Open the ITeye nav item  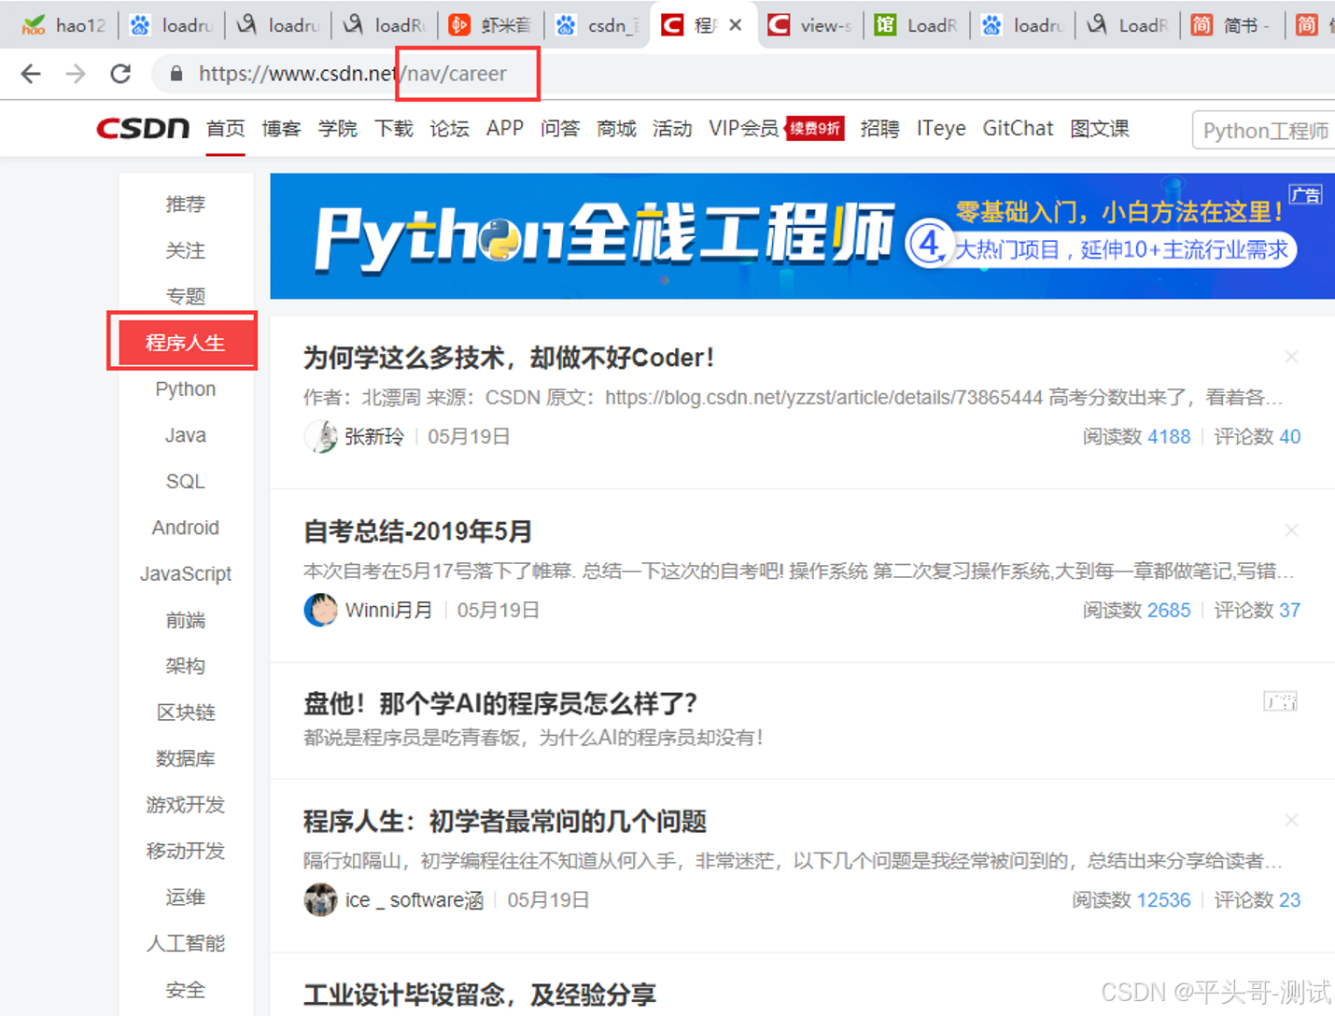(941, 129)
